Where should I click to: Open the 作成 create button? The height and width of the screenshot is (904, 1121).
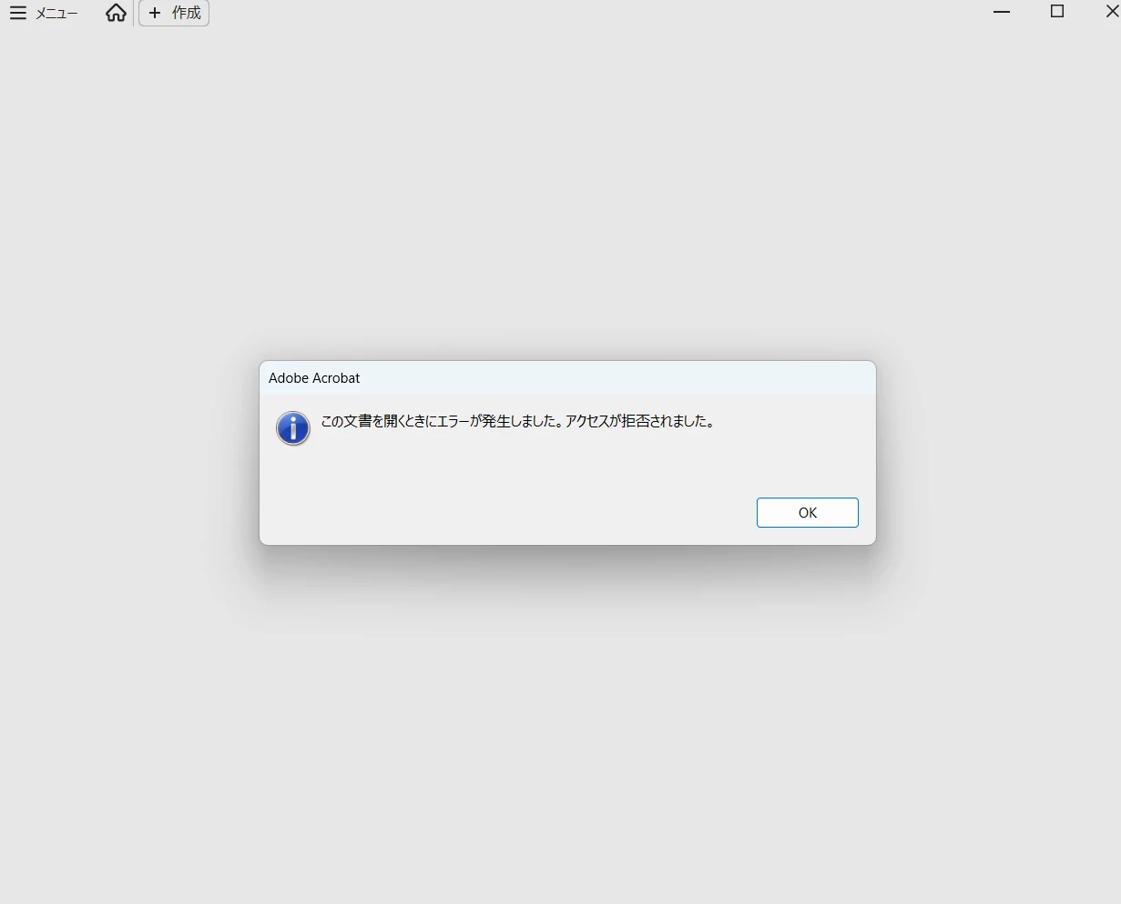(174, 13)
